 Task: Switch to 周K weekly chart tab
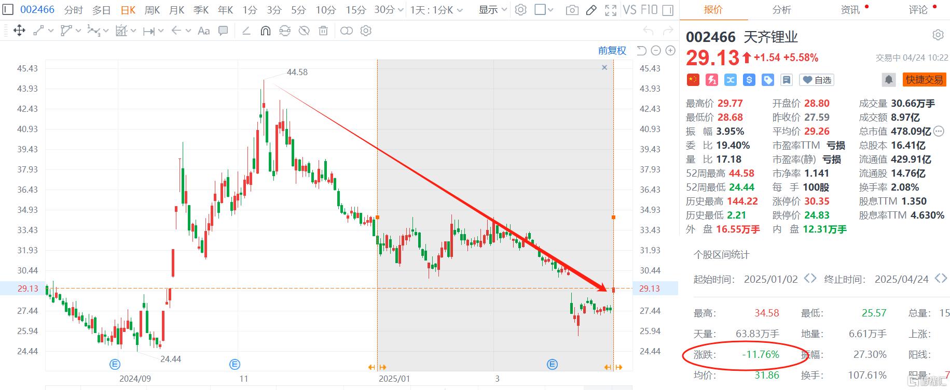pos(152,10)
